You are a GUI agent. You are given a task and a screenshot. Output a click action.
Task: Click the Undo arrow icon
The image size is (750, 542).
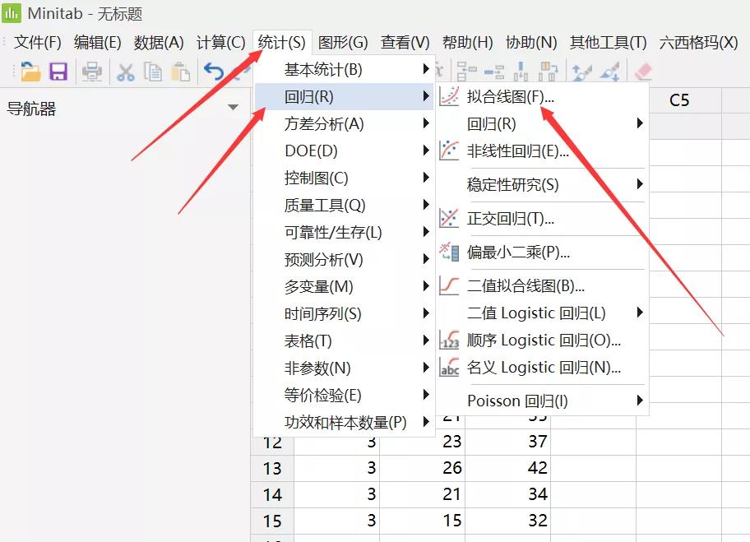click(213, 72)
